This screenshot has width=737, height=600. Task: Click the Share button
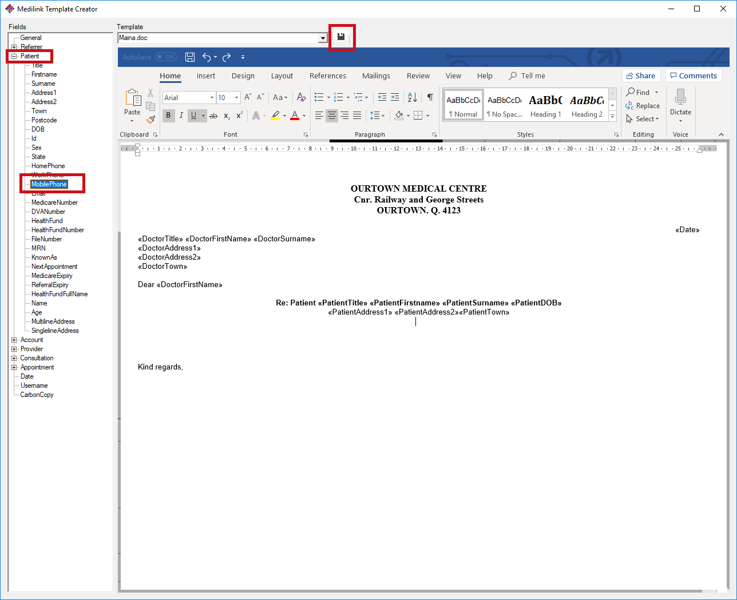641,75
